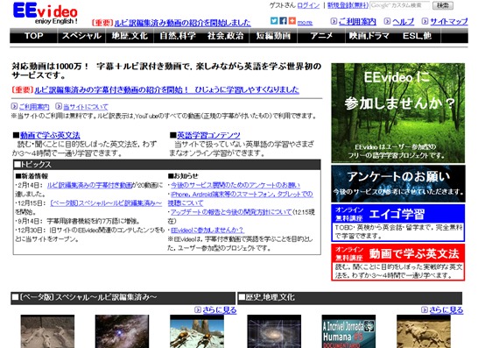This screenshot has height=348, width=478.
Task: Select 社会,政治 in navigation bar
Action: tap(226, 36)
